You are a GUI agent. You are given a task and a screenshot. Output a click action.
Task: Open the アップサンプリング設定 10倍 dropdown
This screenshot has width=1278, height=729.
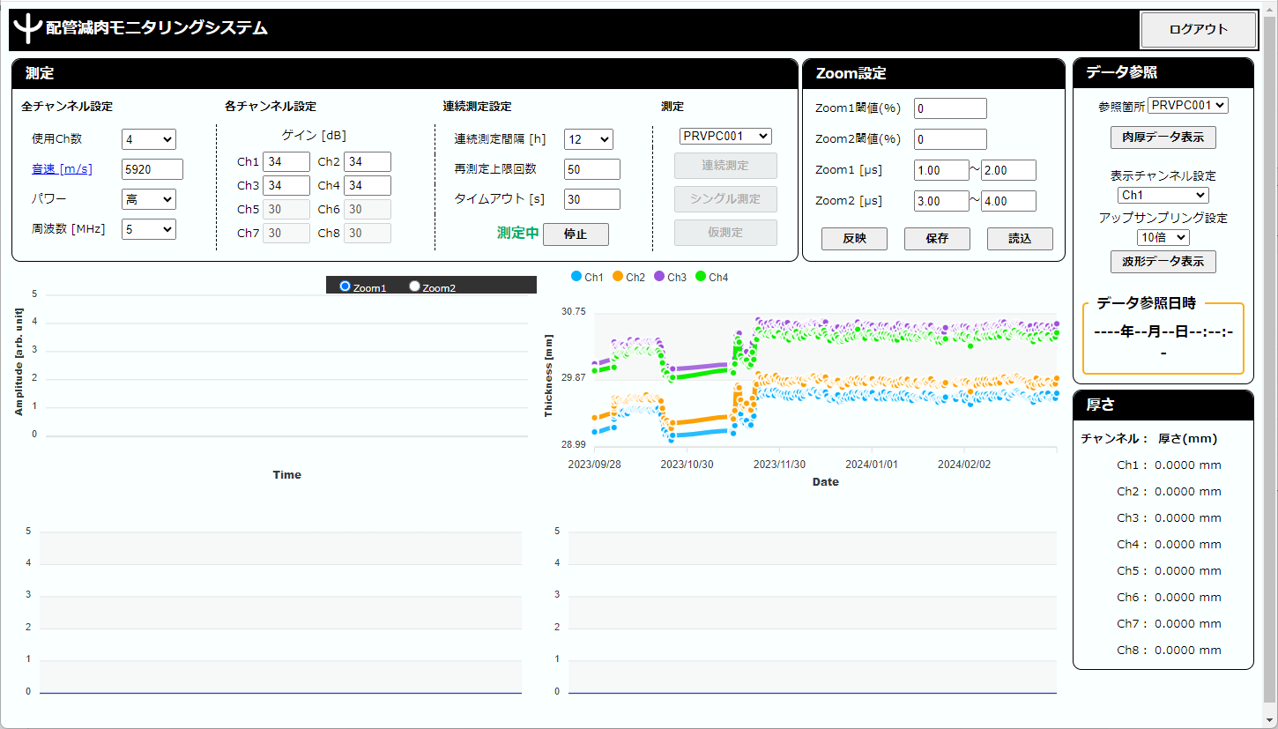coord(1163,238)
